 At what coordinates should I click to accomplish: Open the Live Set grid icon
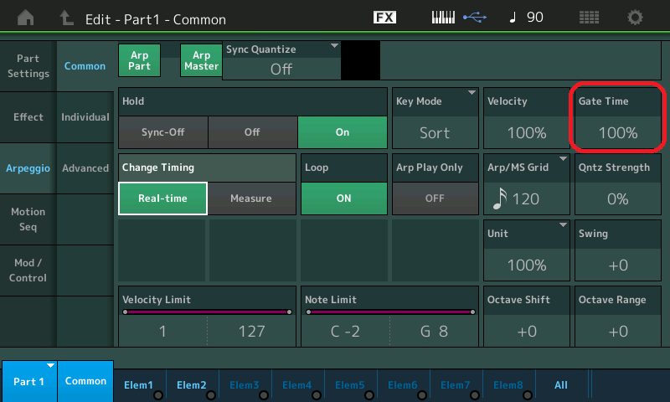click(590, 18)
